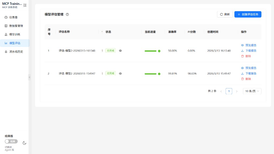Viewport: 274px width, 154px height.
Task: Switch to dark mode via the moon icon
Action: 24,143
